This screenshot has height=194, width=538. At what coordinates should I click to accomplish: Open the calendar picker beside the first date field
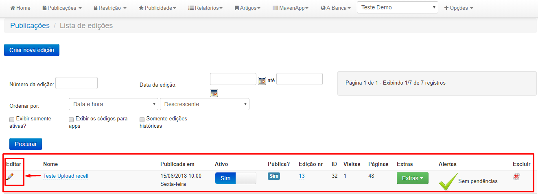click(262, 81)
